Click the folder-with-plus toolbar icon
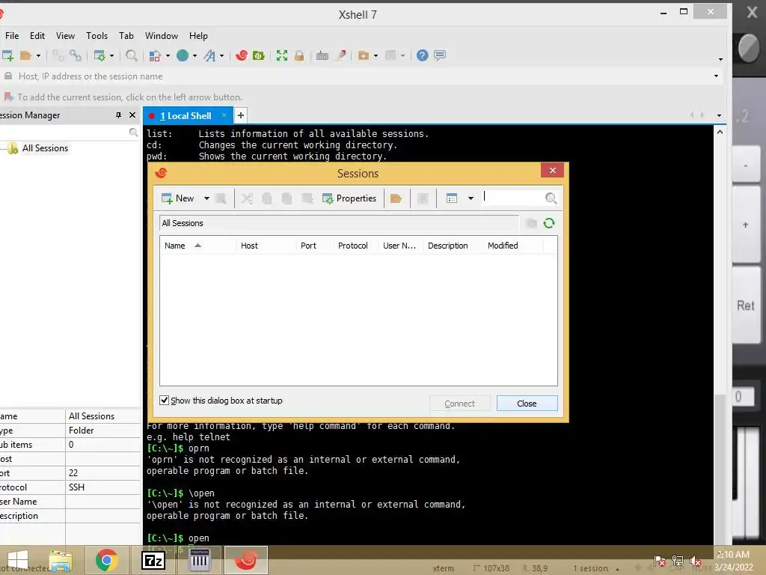The height and width of the screenshot is (575, 766). 364,55
